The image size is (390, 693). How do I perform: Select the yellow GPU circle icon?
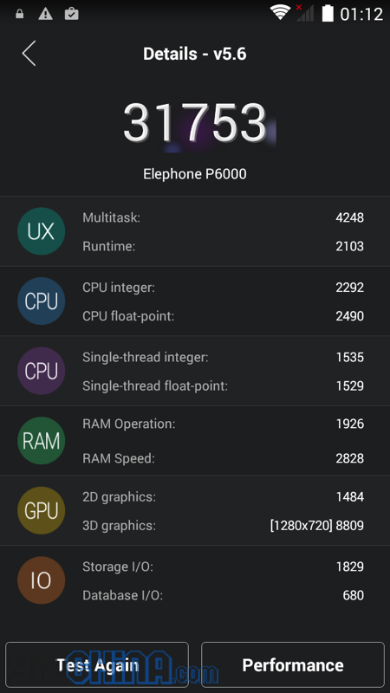41,510
